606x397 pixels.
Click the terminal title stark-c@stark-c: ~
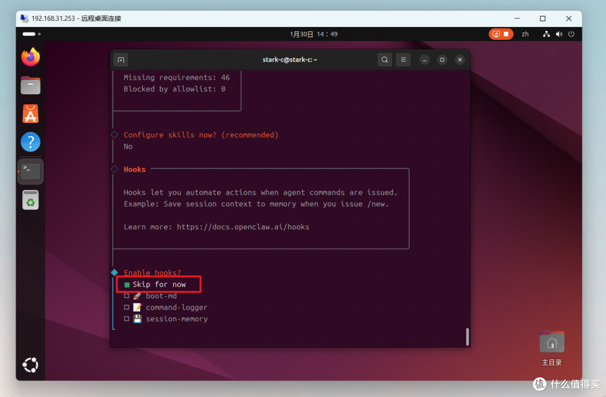coord(290,60)
